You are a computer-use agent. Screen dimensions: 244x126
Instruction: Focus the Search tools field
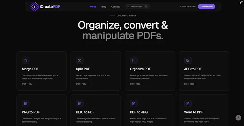[138, 7]
